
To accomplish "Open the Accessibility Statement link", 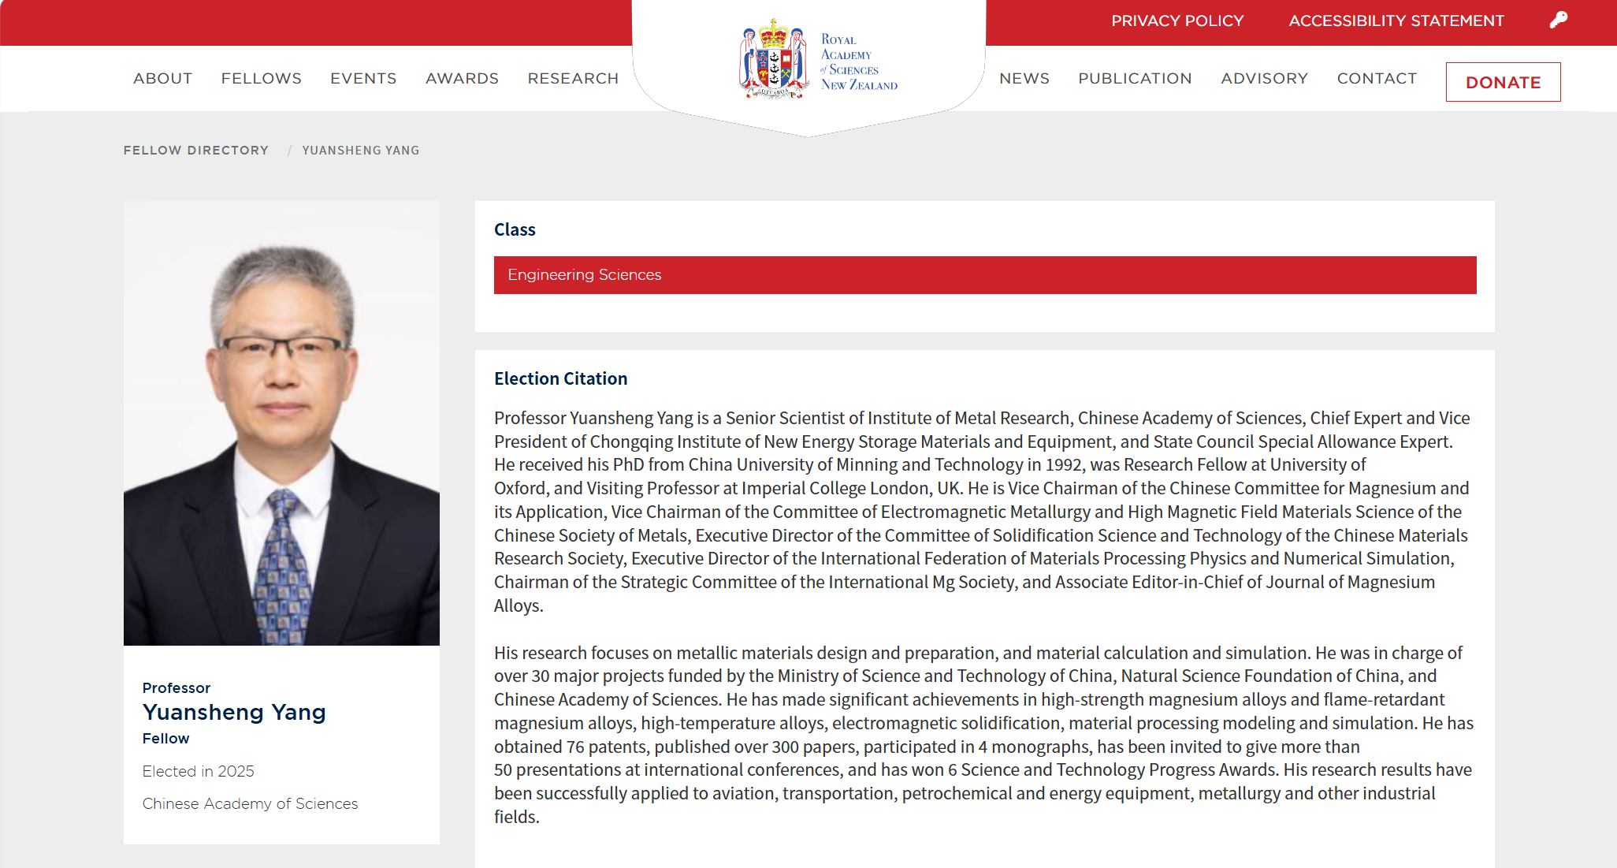I will (1396, 21).
